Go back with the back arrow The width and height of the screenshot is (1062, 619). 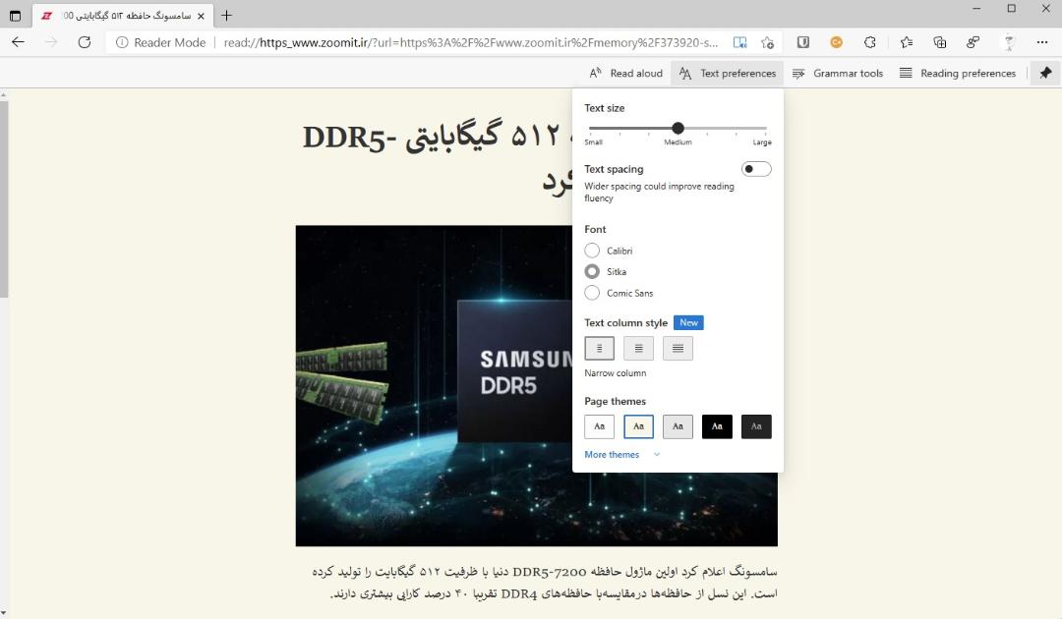click(x=19, y=42)
